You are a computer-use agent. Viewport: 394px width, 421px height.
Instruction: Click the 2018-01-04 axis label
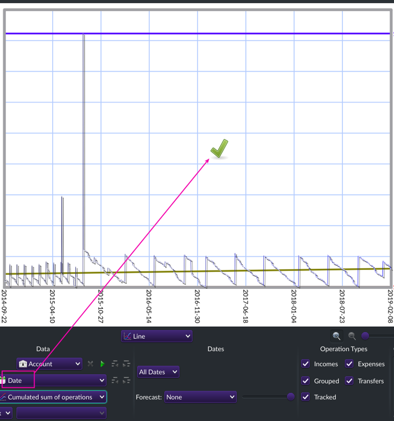(294, 306)
